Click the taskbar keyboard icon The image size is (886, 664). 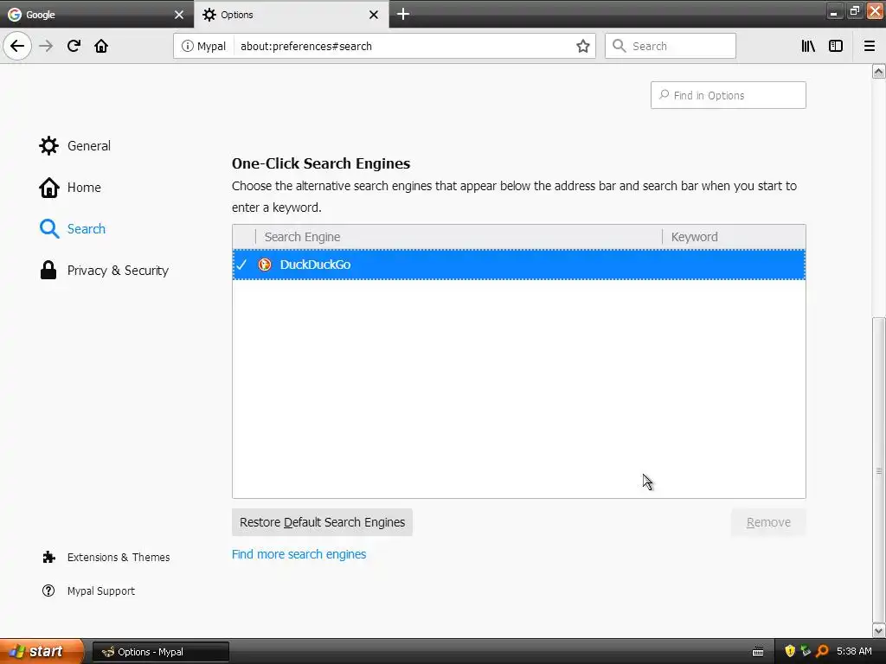758,652
